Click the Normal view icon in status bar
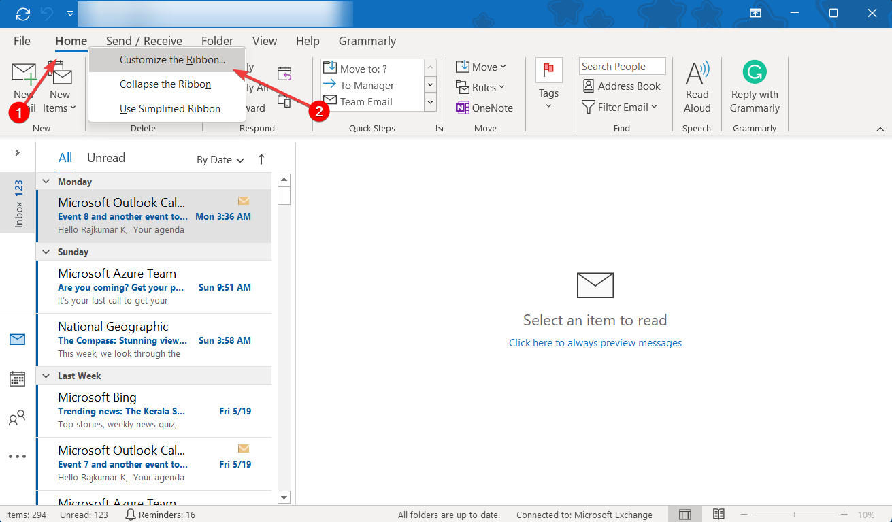Viewport: 892px width, 522px height. (685, 515)
